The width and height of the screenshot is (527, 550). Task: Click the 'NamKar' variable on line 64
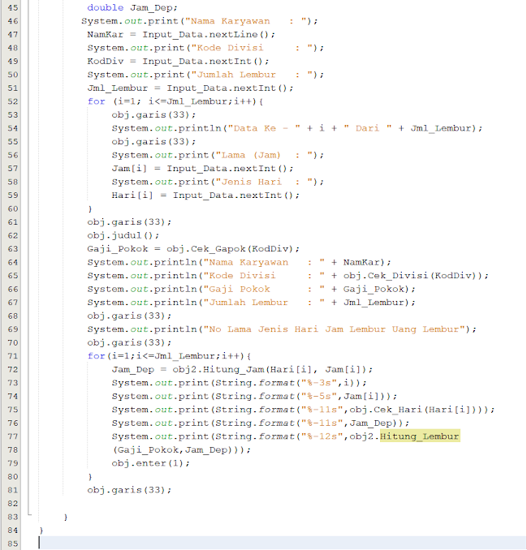click(x=361, y=262)
